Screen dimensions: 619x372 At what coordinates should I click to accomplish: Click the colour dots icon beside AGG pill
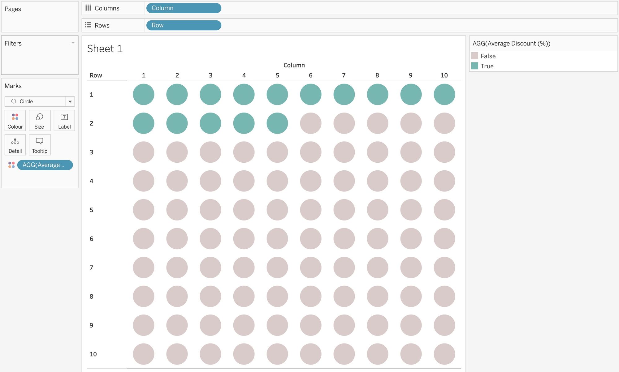pos(11,165)
